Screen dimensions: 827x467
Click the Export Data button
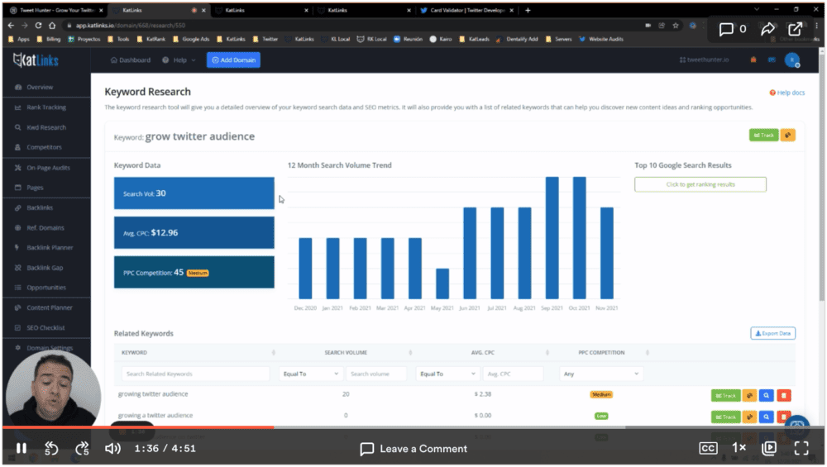point(772,333)
